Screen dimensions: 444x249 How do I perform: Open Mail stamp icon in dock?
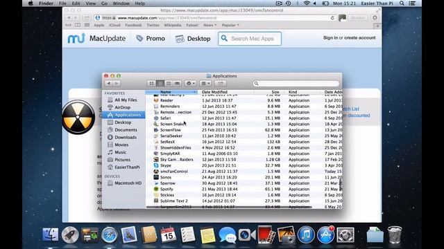click(129, 234)
